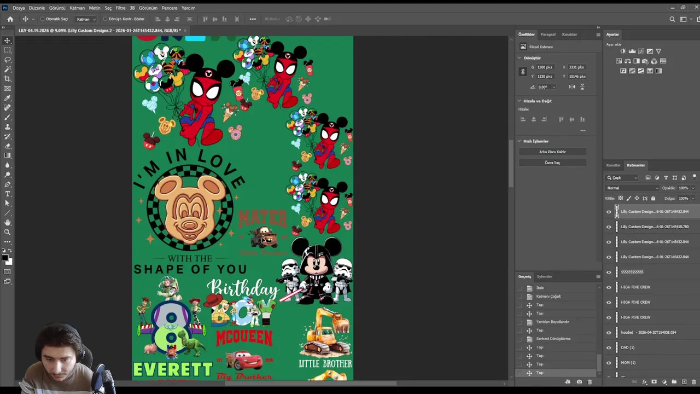Screen dimensions: 700x394
Task: Delete layer with the trash icon
Action: click(694, 382)
